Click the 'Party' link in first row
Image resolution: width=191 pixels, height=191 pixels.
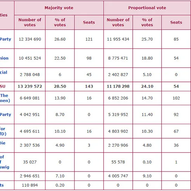(x=5, y=39)
